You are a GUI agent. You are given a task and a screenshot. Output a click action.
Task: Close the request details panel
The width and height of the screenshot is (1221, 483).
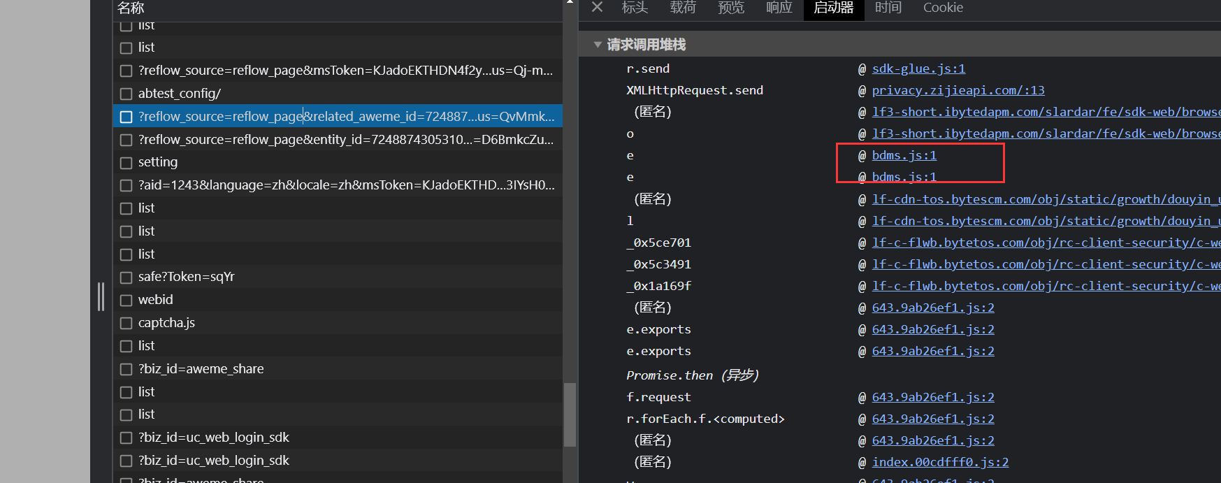[x=597, y=7]
